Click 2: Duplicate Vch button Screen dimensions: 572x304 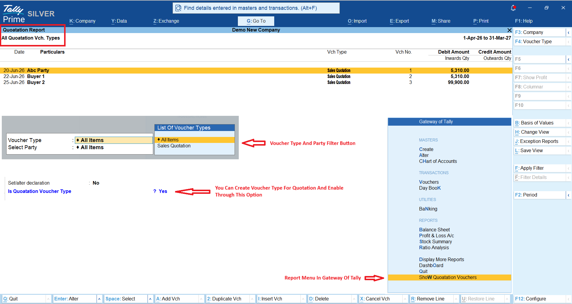pos(228,299)
